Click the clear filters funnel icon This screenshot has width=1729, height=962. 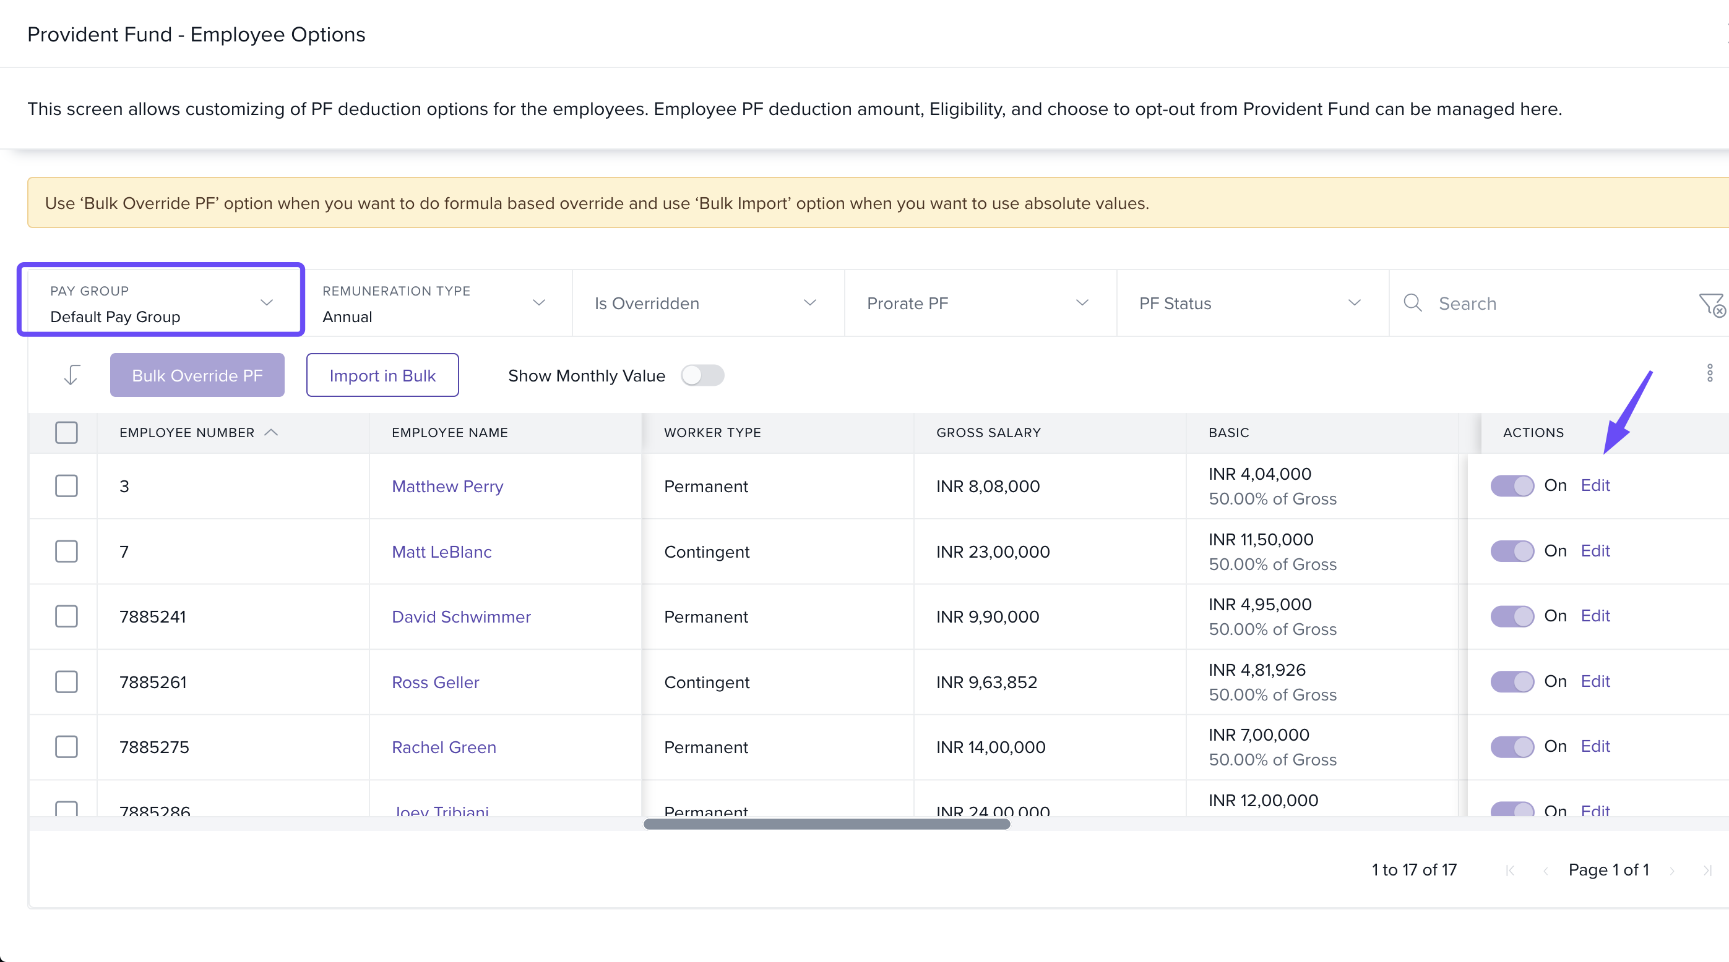[x=1712, y=304]
